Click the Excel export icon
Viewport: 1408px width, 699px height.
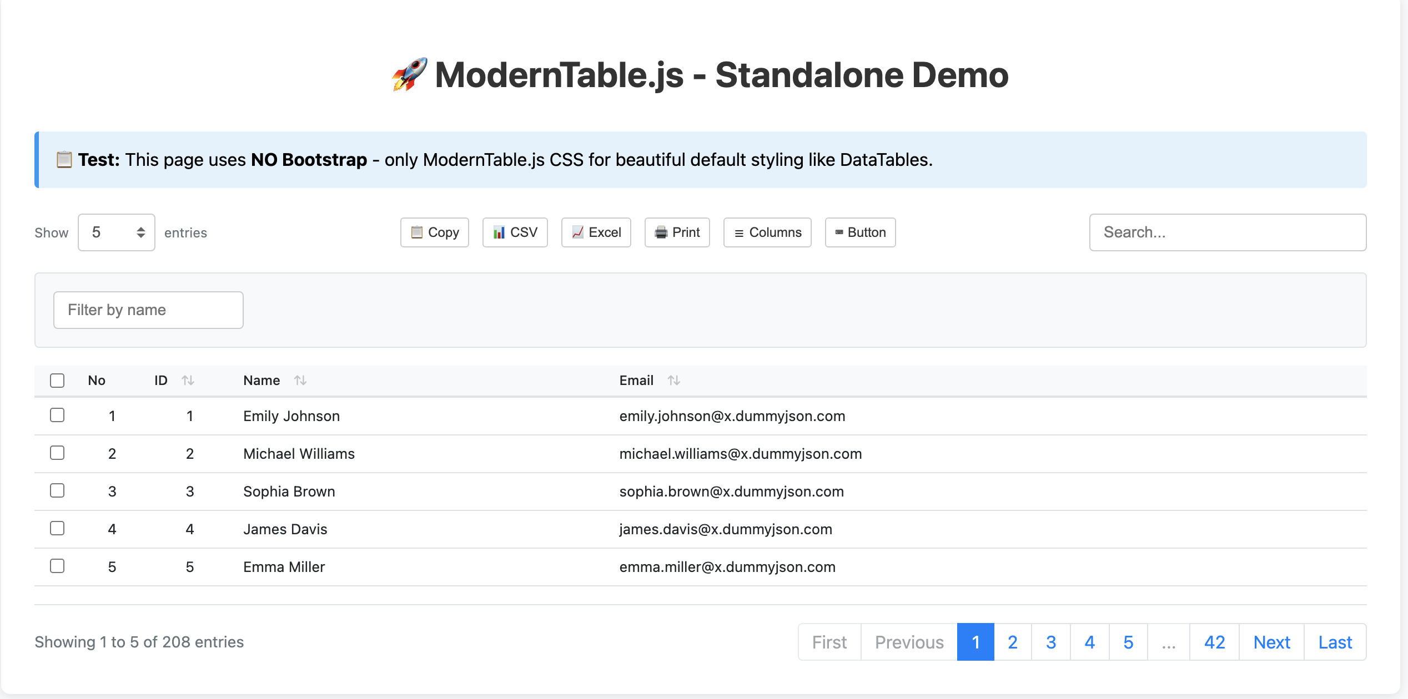tap(596, 232)
